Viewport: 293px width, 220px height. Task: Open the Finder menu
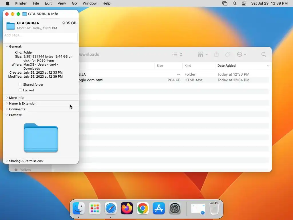[x=21, y=3]
